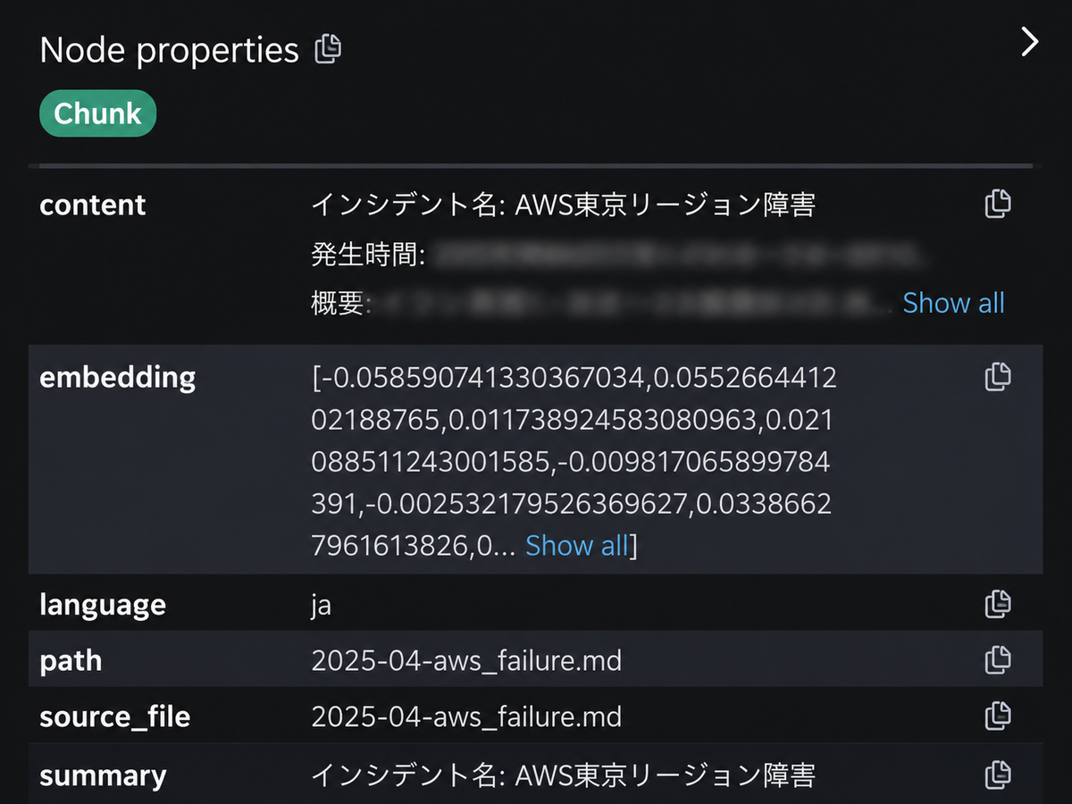
Task: Copy the embedding vector value
Action: click(998, 376)
